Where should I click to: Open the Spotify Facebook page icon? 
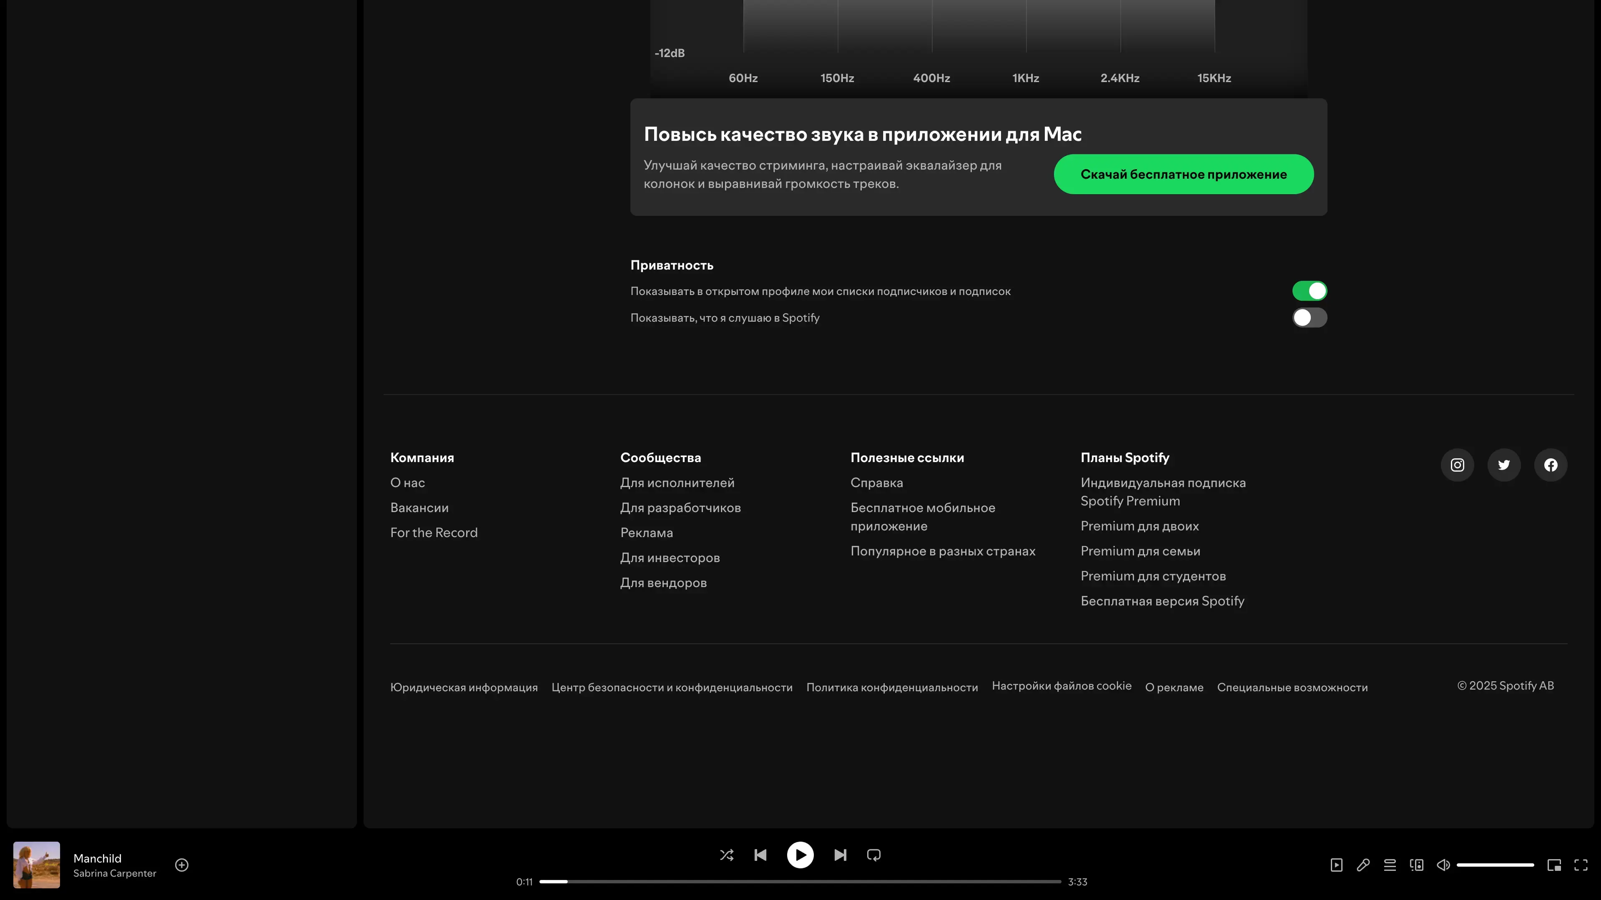pos(1550,465)
